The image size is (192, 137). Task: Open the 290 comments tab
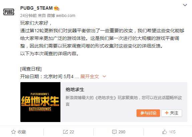119,132
